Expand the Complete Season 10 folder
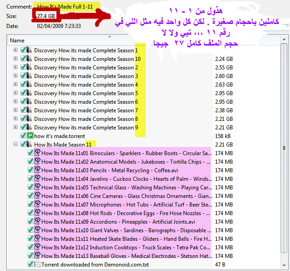This screenshot has height=271, width=290. [16, 59]
